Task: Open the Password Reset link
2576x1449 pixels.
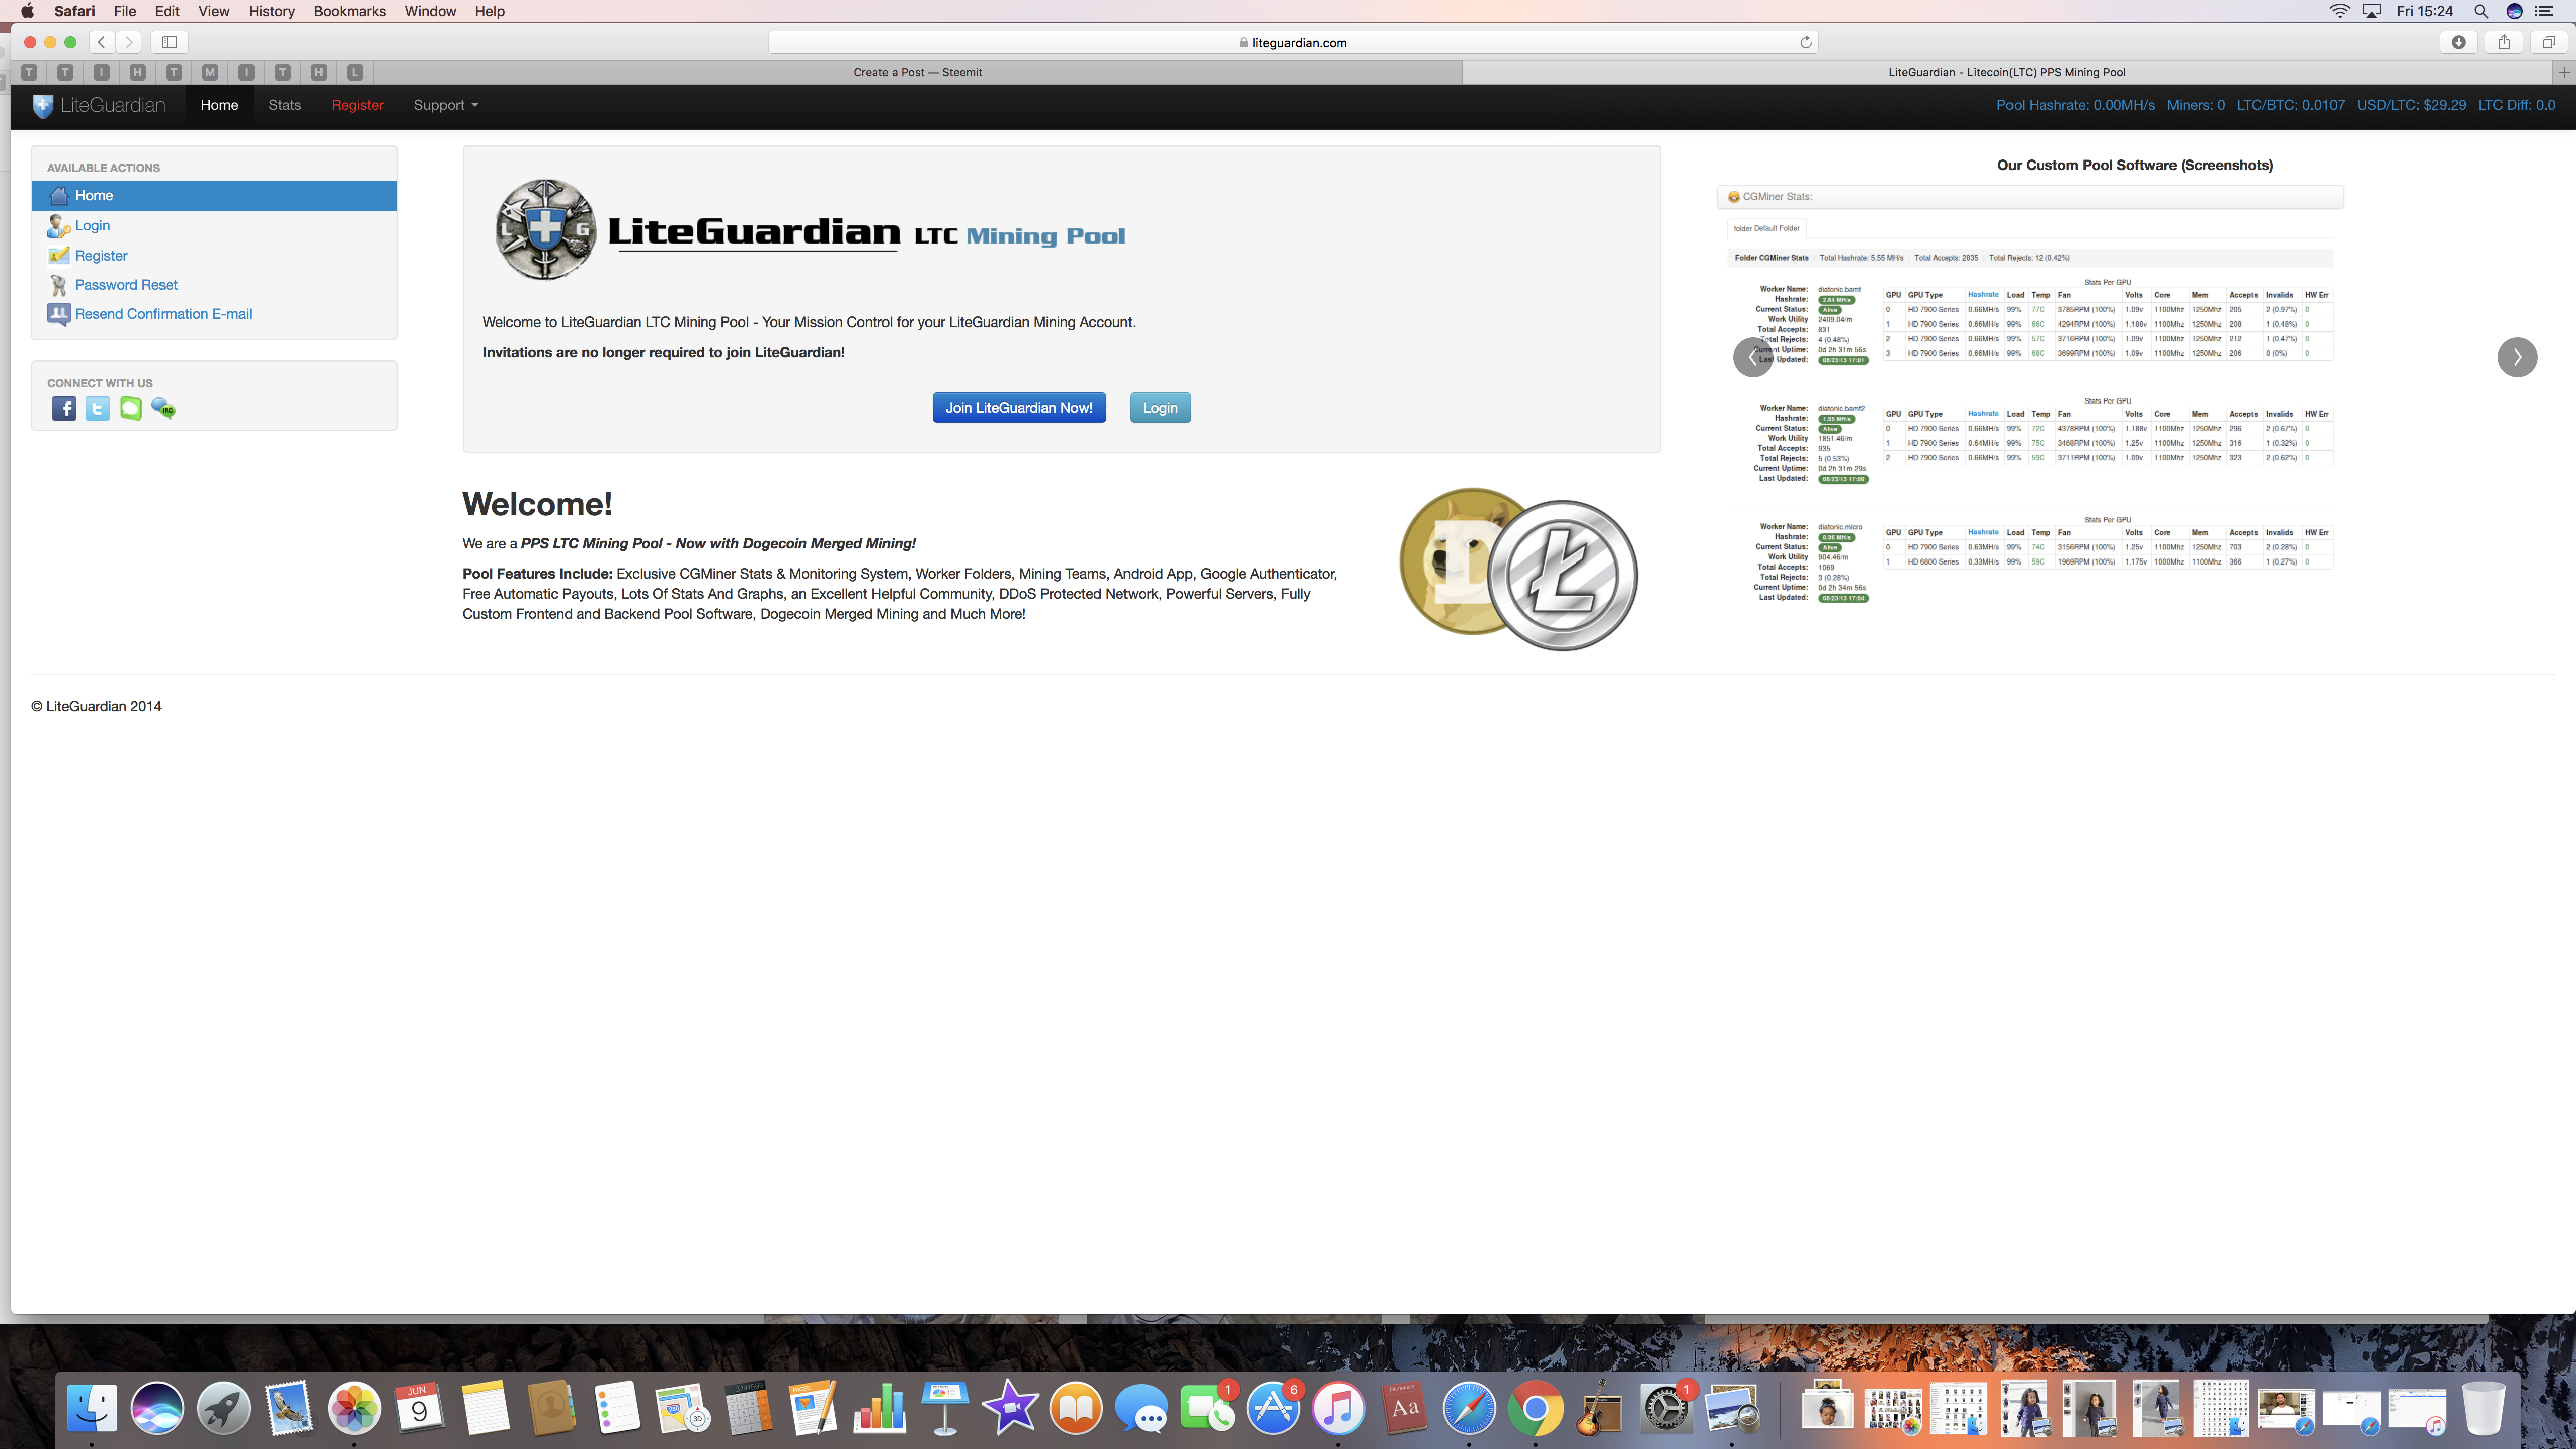Action: (126, 285)
